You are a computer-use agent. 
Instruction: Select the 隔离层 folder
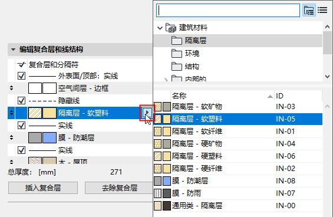coord(238,41)
